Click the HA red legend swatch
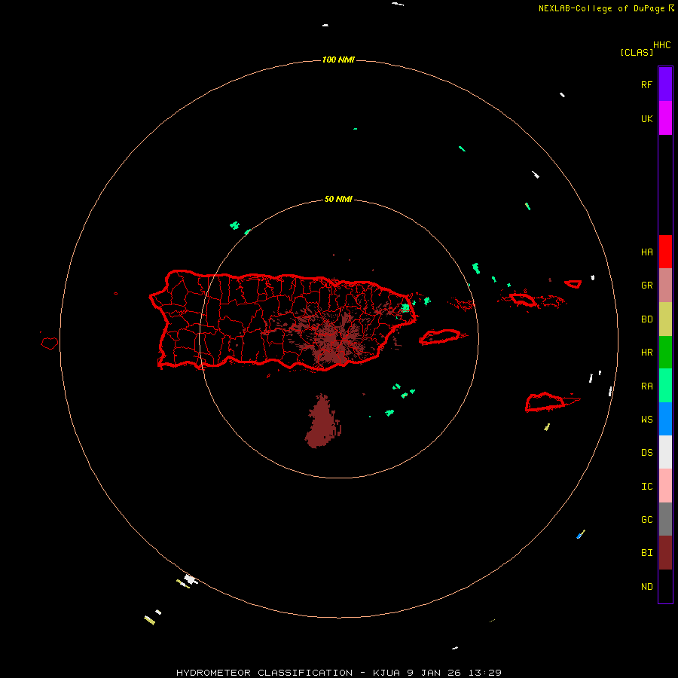Image resolution: width=678 pixels, height=678 pixels. point(665,252)
